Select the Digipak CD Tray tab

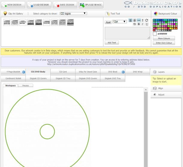[63, 78]
